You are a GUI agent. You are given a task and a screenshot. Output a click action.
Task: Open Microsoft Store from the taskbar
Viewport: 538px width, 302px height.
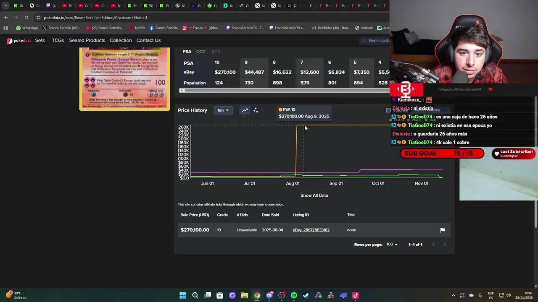pyautogui.click(x=220, y=295)
